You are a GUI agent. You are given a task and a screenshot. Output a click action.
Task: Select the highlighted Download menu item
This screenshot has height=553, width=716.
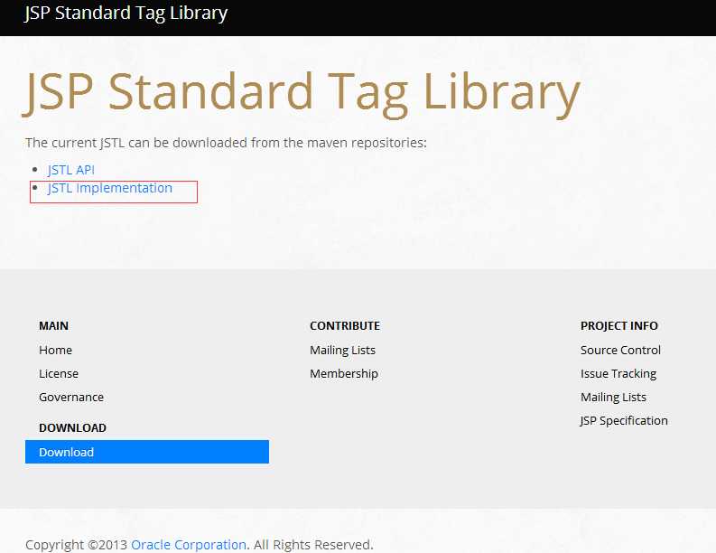click(147, 452)
